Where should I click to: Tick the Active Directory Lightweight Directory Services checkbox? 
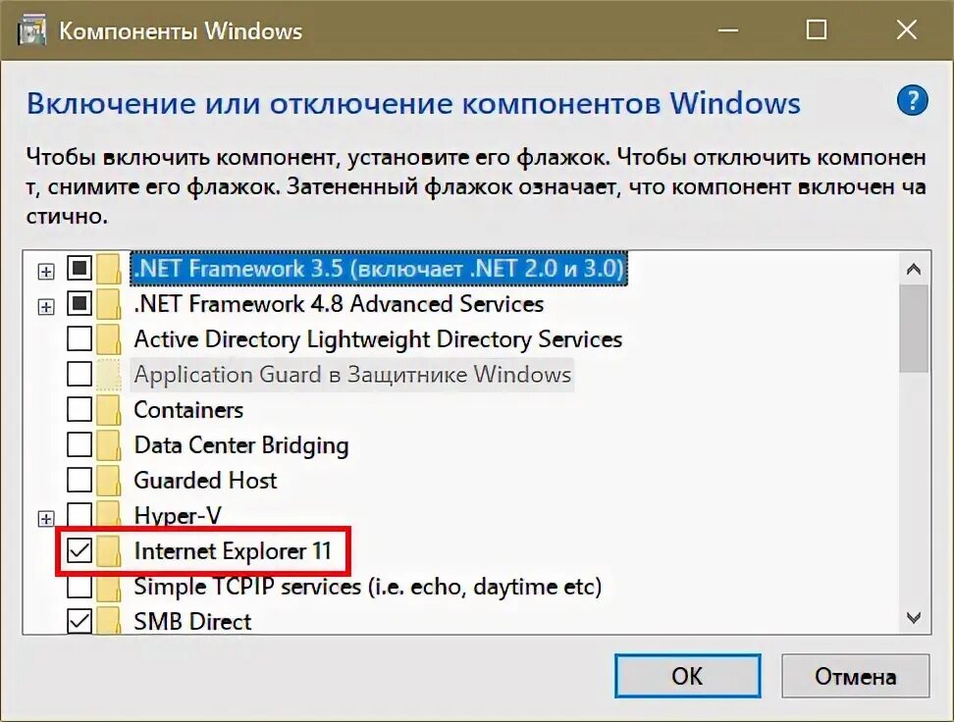click(x=79, y=339)
